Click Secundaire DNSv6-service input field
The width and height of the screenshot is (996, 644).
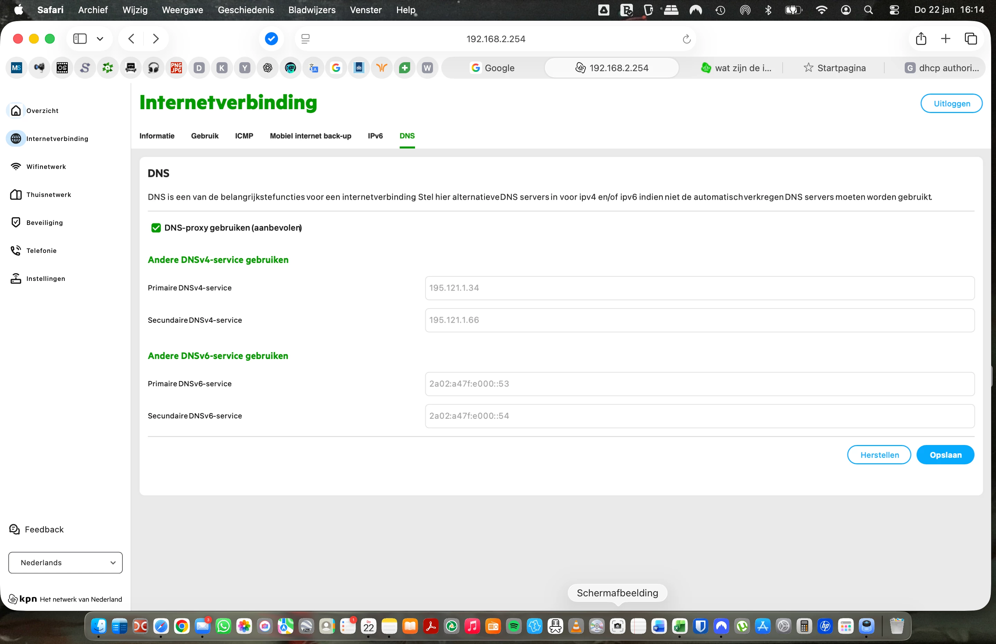tap(699, 416)
